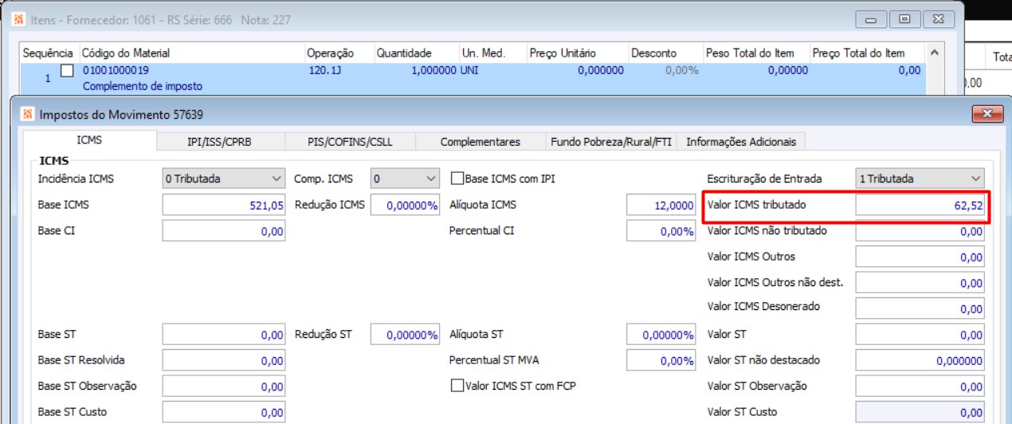Screen dimensions: 1012x424
Task: Click the Base ST Observação field
Action: pos(223,387)
